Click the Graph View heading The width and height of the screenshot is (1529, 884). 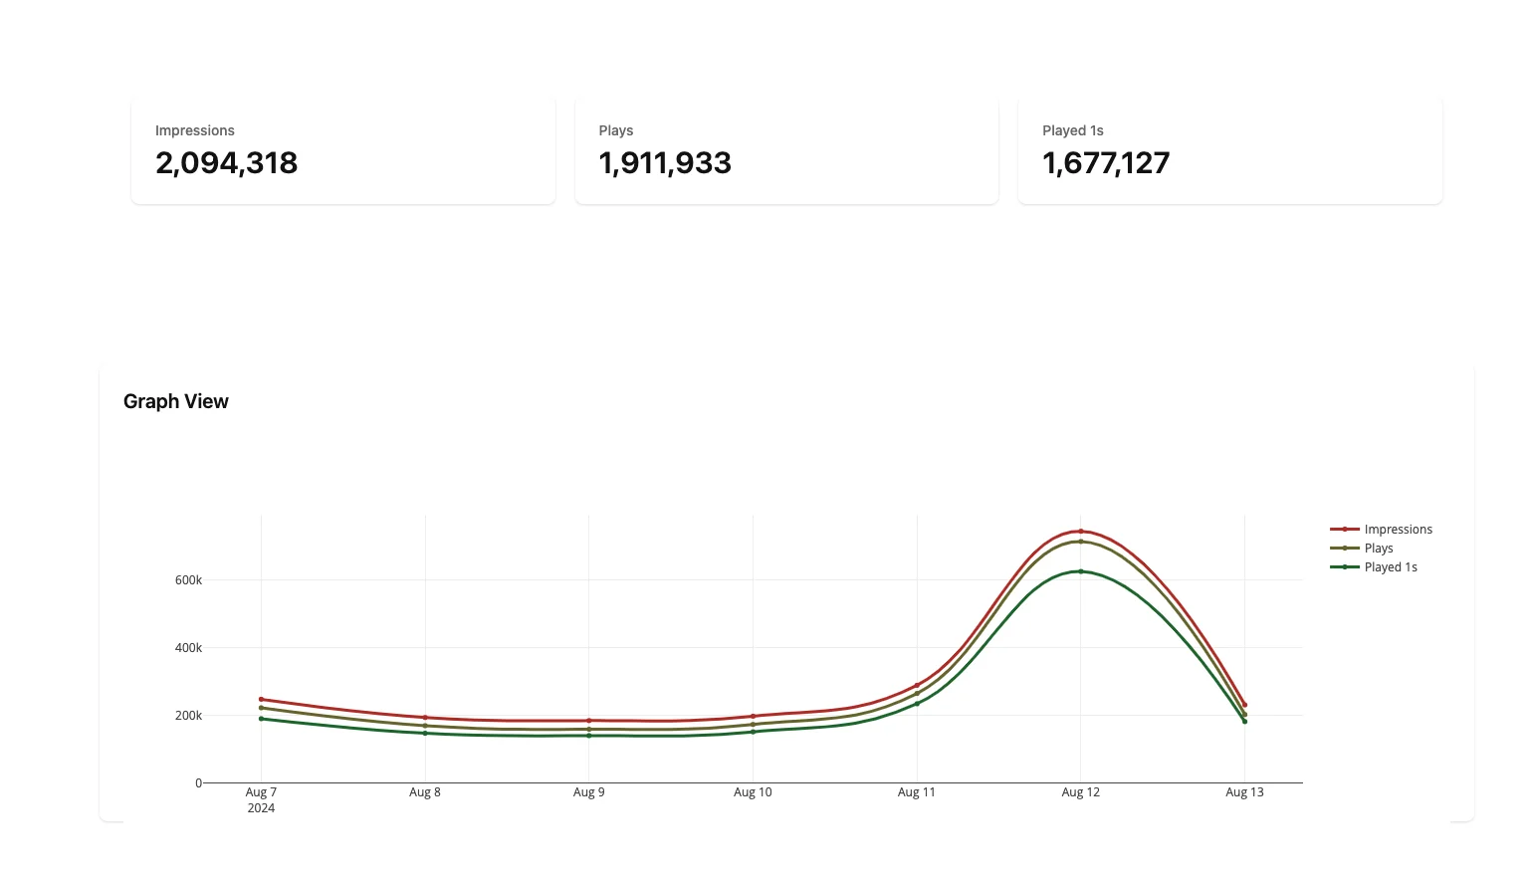pyautogui.click(x=176, y=401)
